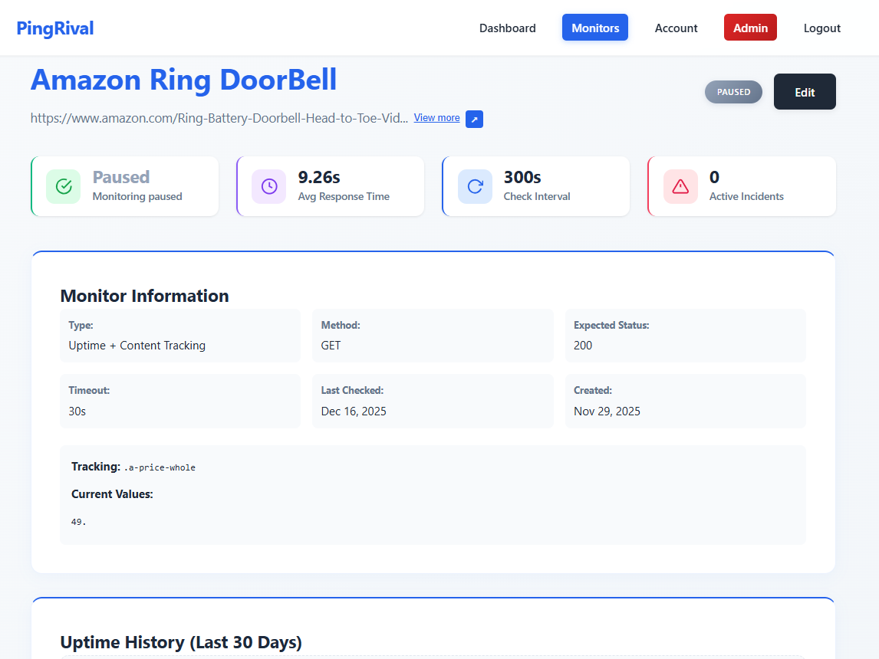This screenshot has width=879, height=659.
Task: Click the PAUSED status badge
Action: 733,92
